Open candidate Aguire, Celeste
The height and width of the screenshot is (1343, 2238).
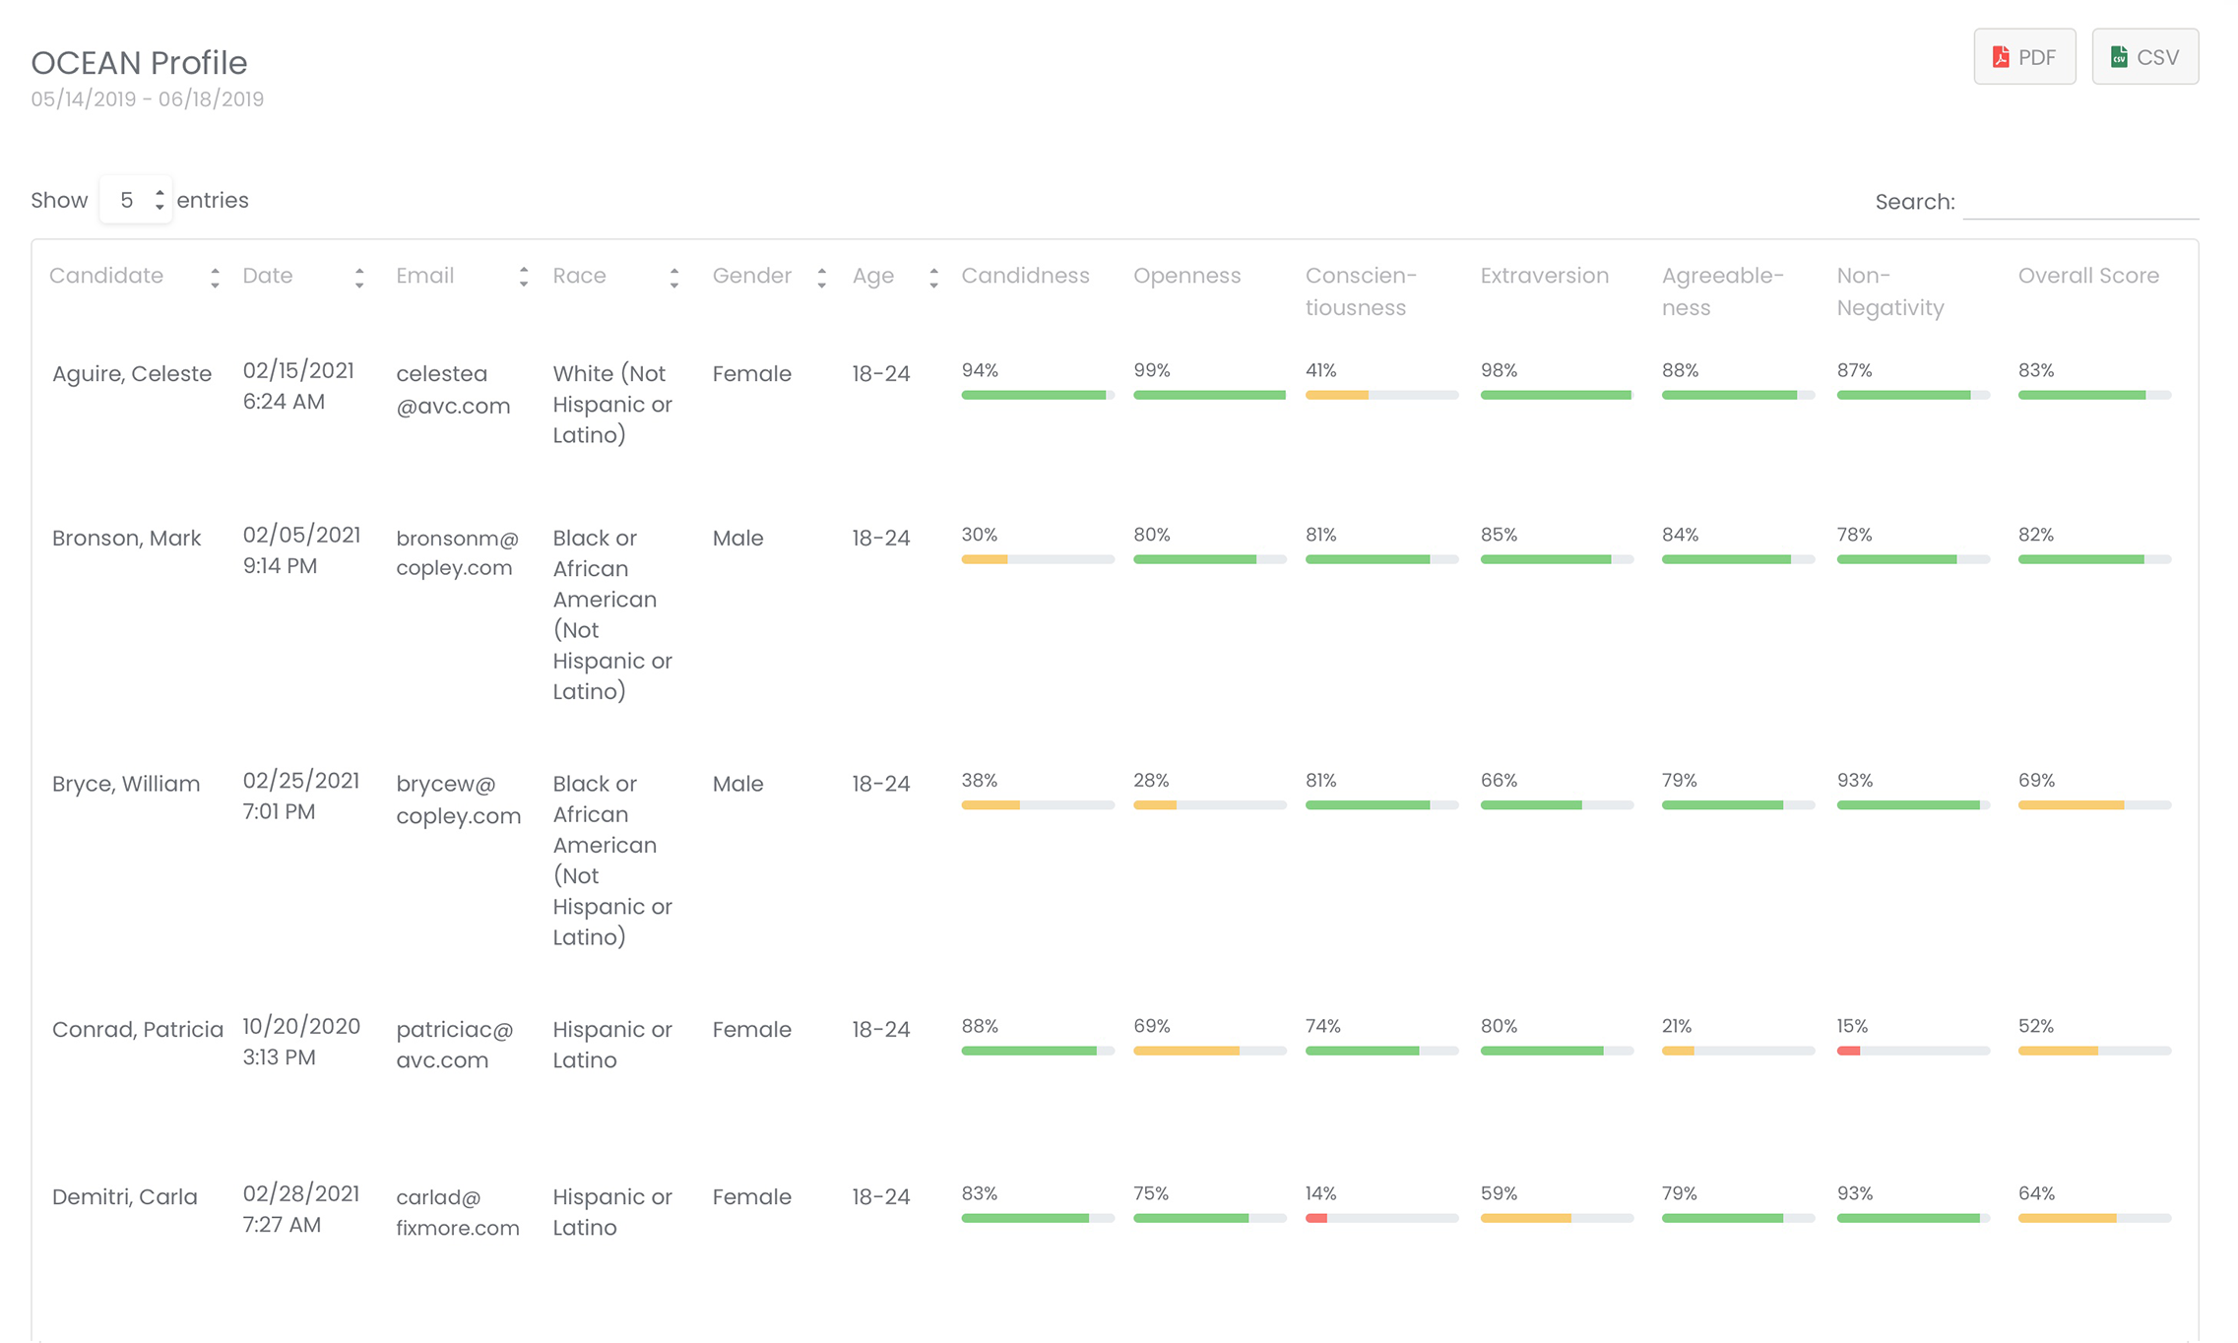point(132,374)
